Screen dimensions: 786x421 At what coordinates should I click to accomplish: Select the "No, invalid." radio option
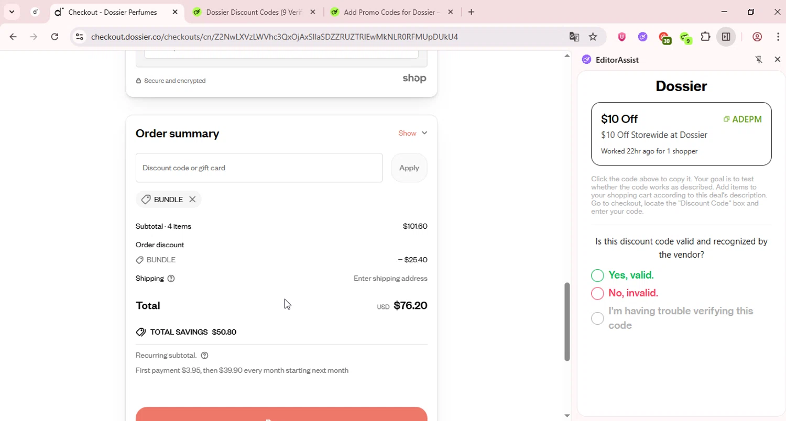[597, 293]
